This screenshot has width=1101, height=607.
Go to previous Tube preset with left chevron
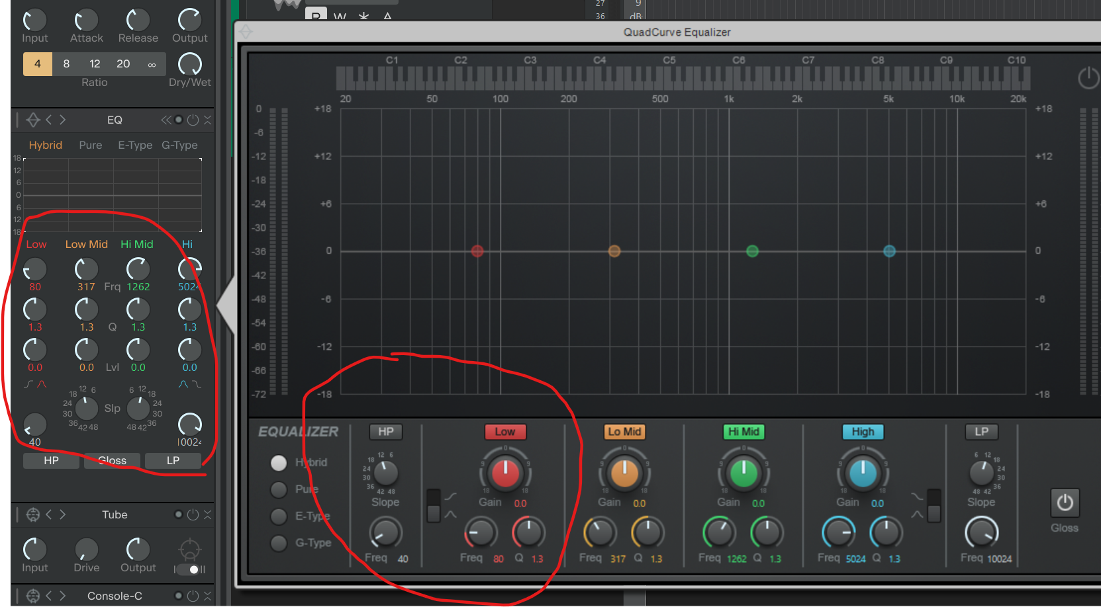[48, 514]
